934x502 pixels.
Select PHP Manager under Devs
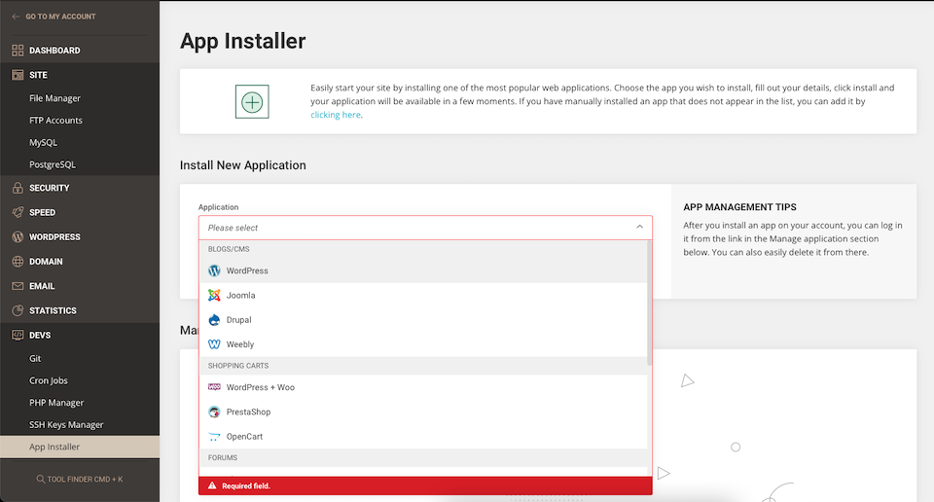pyautogui.click(x=56, y=403)
